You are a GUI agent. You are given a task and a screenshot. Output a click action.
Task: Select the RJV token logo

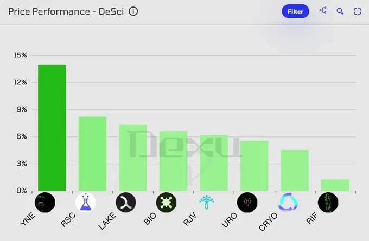click(207, 202)
